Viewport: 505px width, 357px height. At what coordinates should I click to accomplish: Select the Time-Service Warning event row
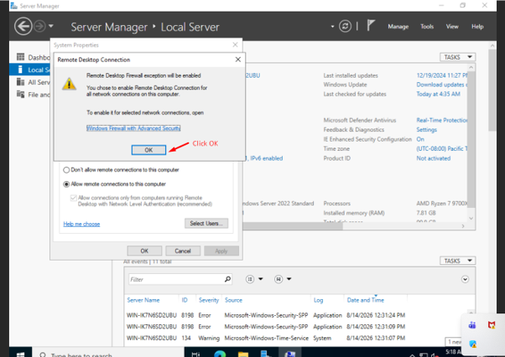click(266, 338)
